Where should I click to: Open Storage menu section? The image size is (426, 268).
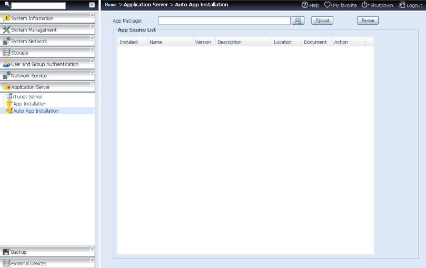click(47, 53)
